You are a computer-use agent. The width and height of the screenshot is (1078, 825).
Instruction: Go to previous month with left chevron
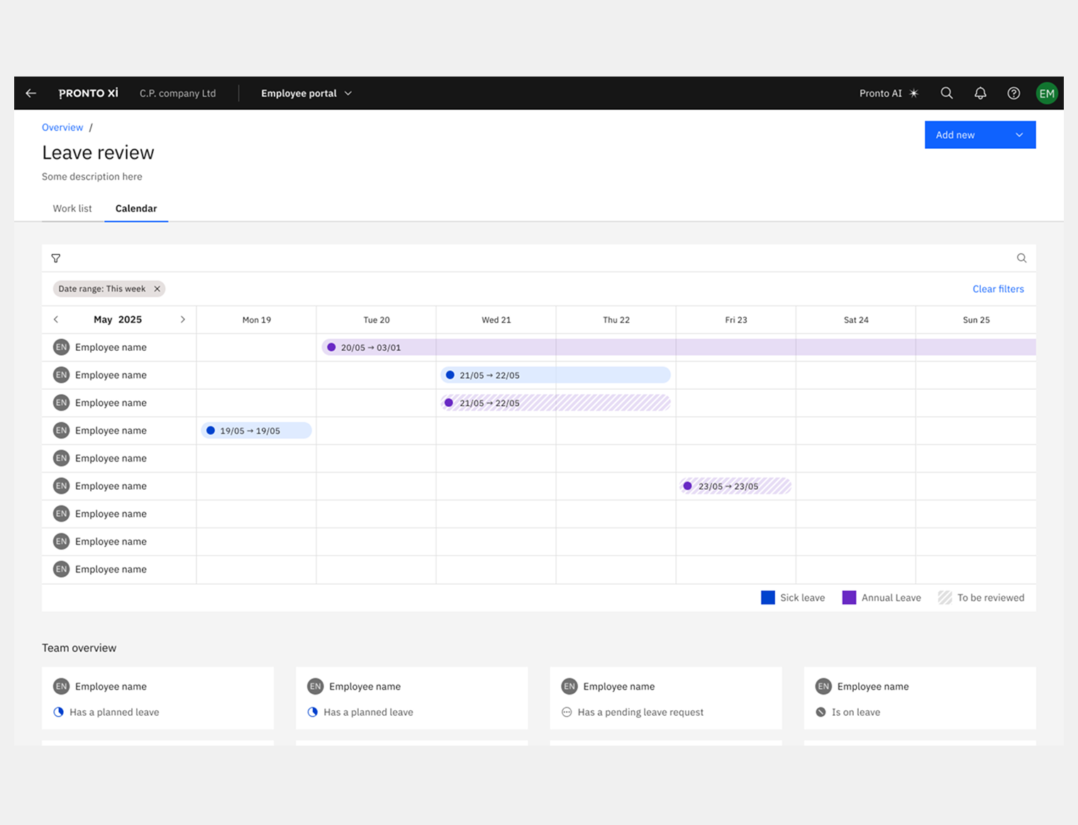(56, 320)
